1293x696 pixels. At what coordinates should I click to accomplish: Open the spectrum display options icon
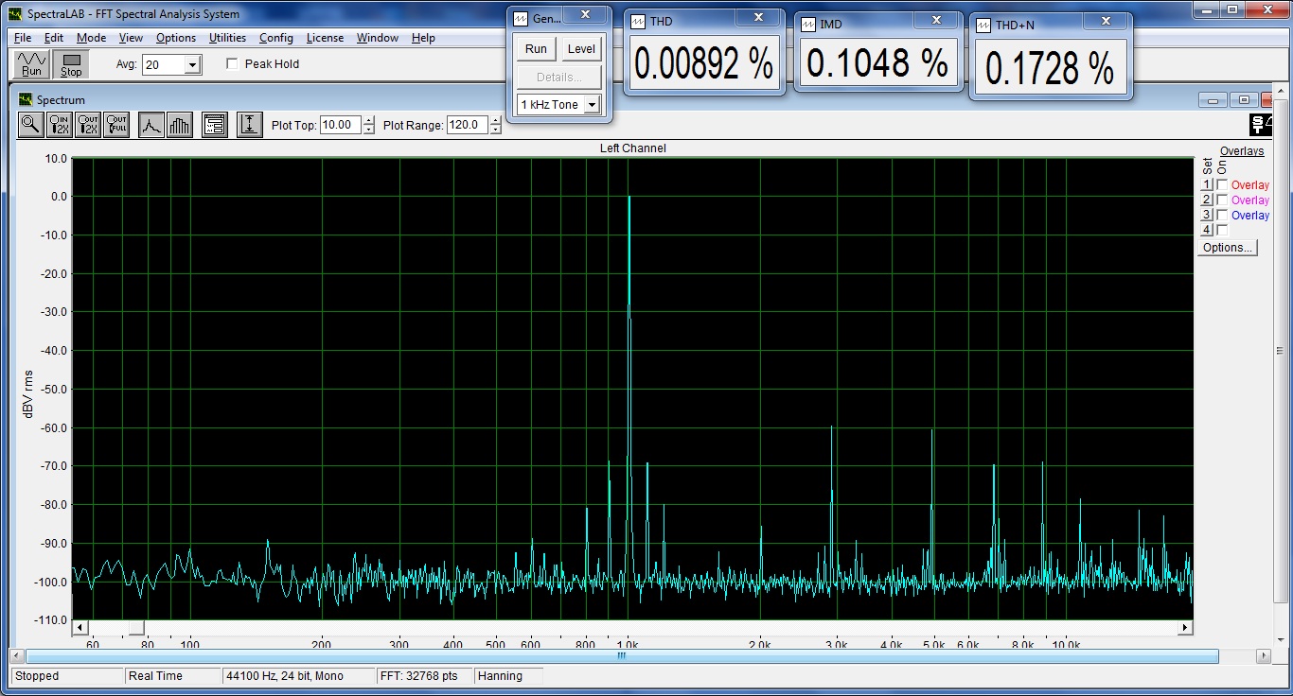(x=215, y=125)
